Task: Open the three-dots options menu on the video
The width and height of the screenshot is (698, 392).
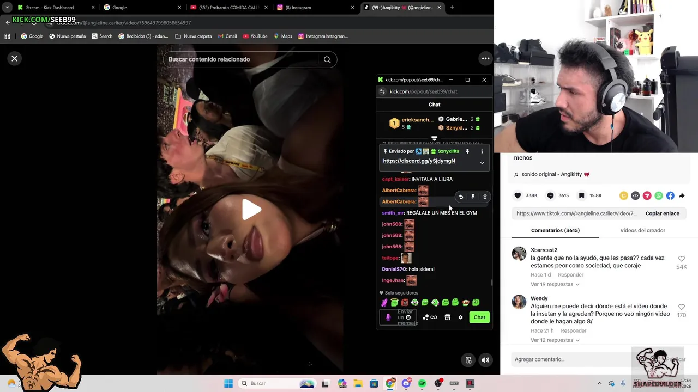Action: click(485, 58)
